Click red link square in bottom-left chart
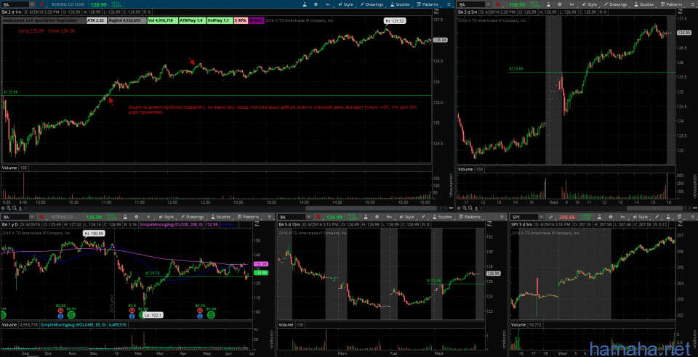 coord(42,217)
